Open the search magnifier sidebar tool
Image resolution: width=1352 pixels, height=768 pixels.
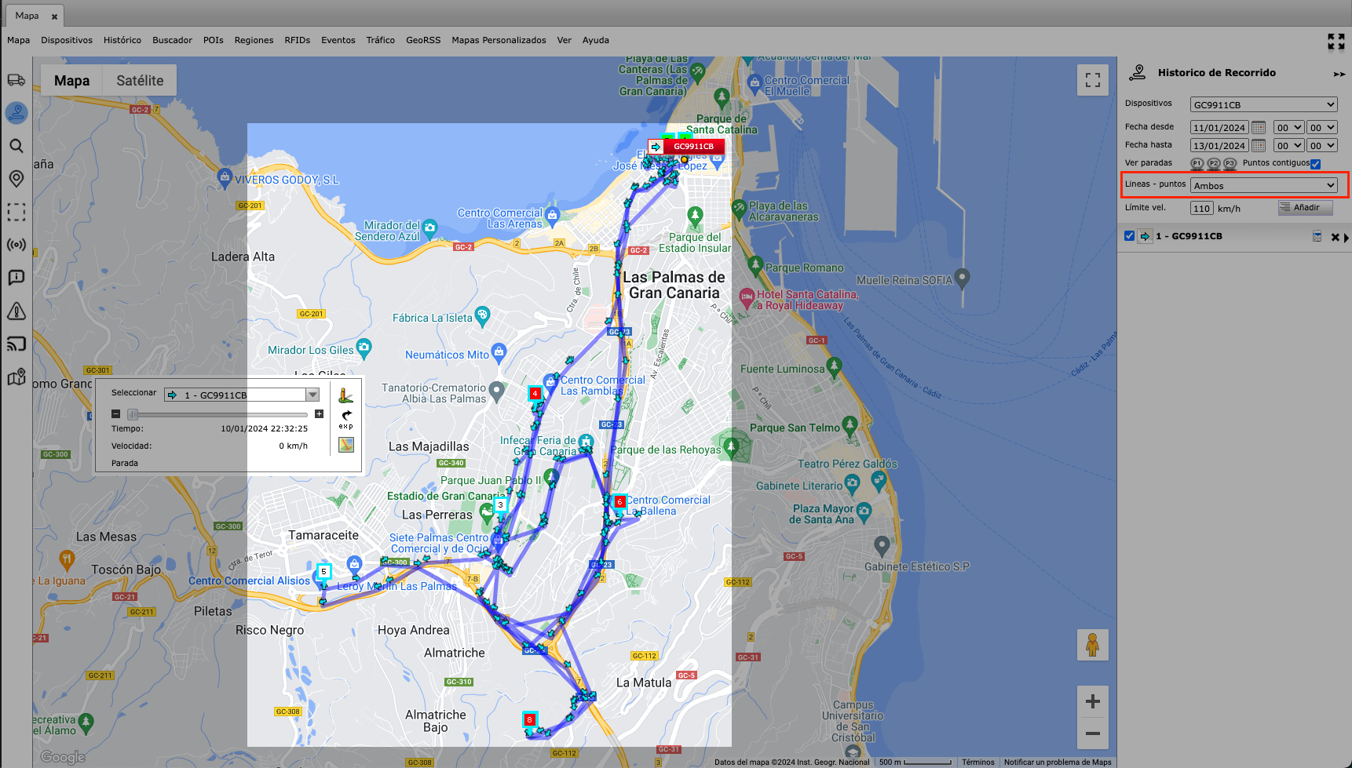pos(16,146)
